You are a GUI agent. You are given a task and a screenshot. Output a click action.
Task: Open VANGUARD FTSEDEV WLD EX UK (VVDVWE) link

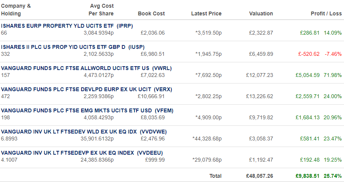pyautogui.click(x=84, y=132)
